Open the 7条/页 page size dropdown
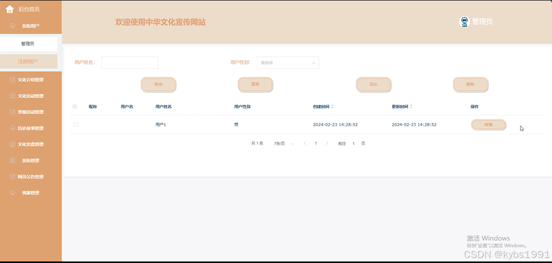The height and width of the screenshot is (263, 552). (x=284, y=143)
